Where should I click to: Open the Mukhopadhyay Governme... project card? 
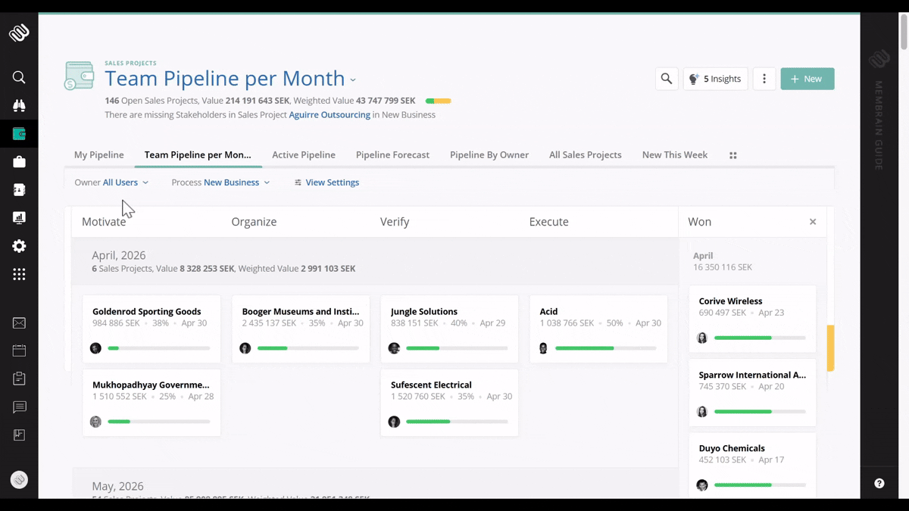(151, 402)
